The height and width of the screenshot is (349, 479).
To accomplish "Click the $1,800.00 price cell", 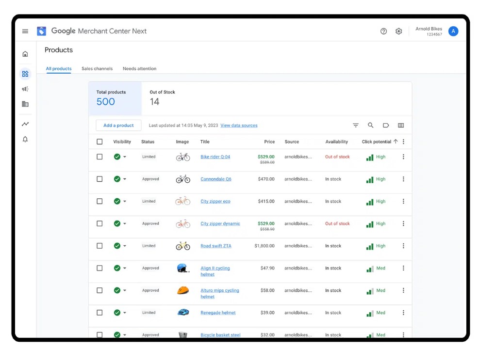I will point(264,246).
